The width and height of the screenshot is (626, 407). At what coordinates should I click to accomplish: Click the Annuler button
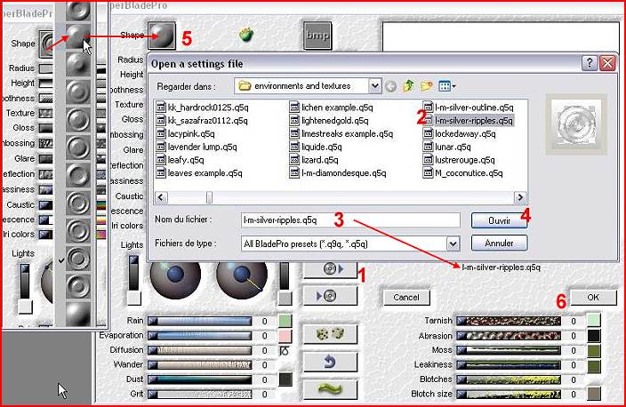point(499,243)
